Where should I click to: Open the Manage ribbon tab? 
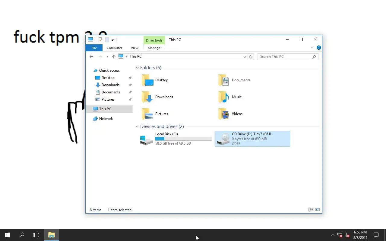click(154, 48)
